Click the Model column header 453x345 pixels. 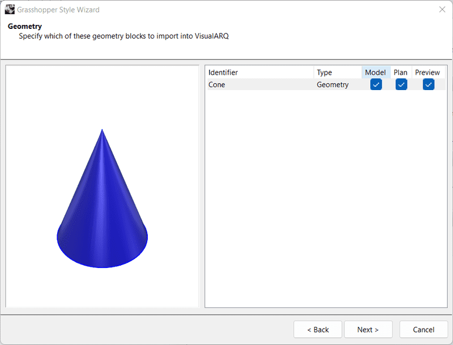point(375,73)
